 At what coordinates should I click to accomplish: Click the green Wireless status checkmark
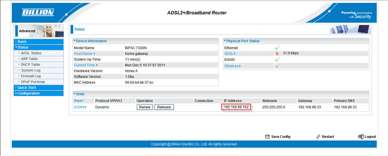pyautogui.click(x=278, y=66)
